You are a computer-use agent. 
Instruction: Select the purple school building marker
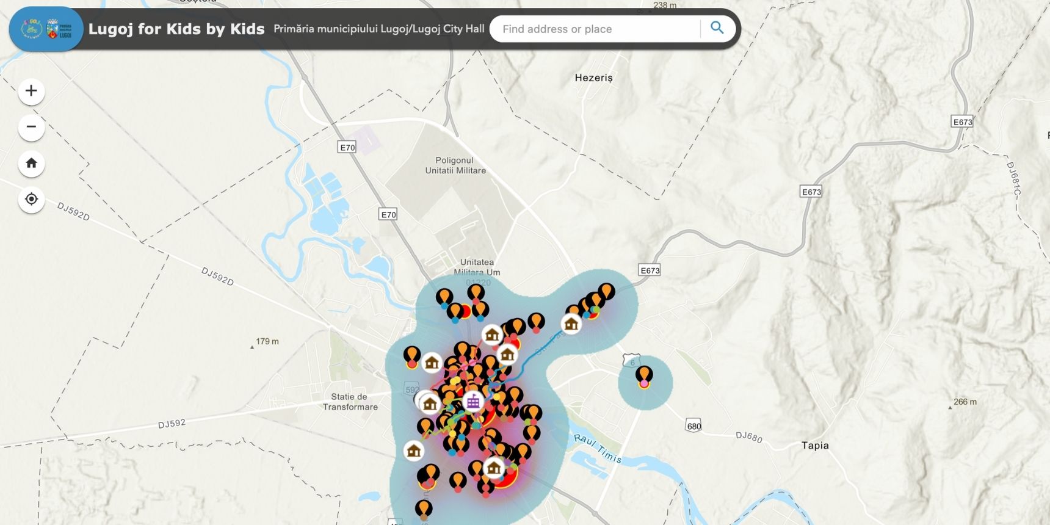point(473,402)
